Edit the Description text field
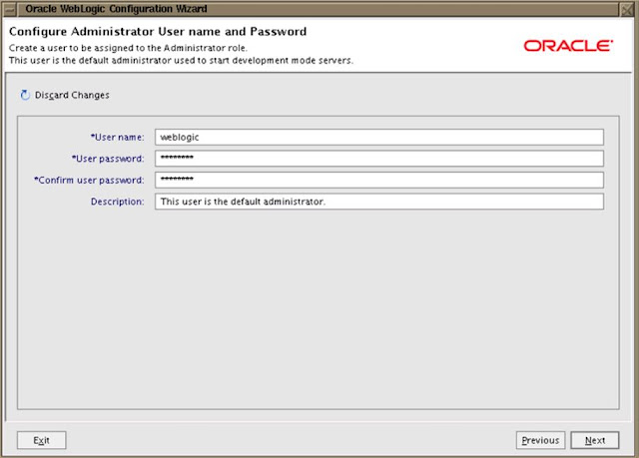 pos(379,202)
